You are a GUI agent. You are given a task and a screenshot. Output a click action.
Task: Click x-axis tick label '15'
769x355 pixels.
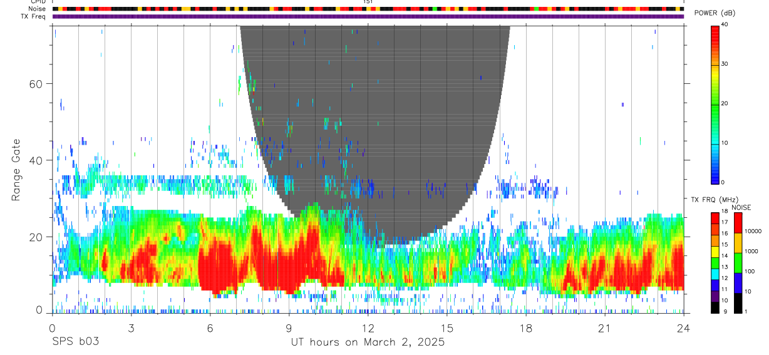coord(446,328)
